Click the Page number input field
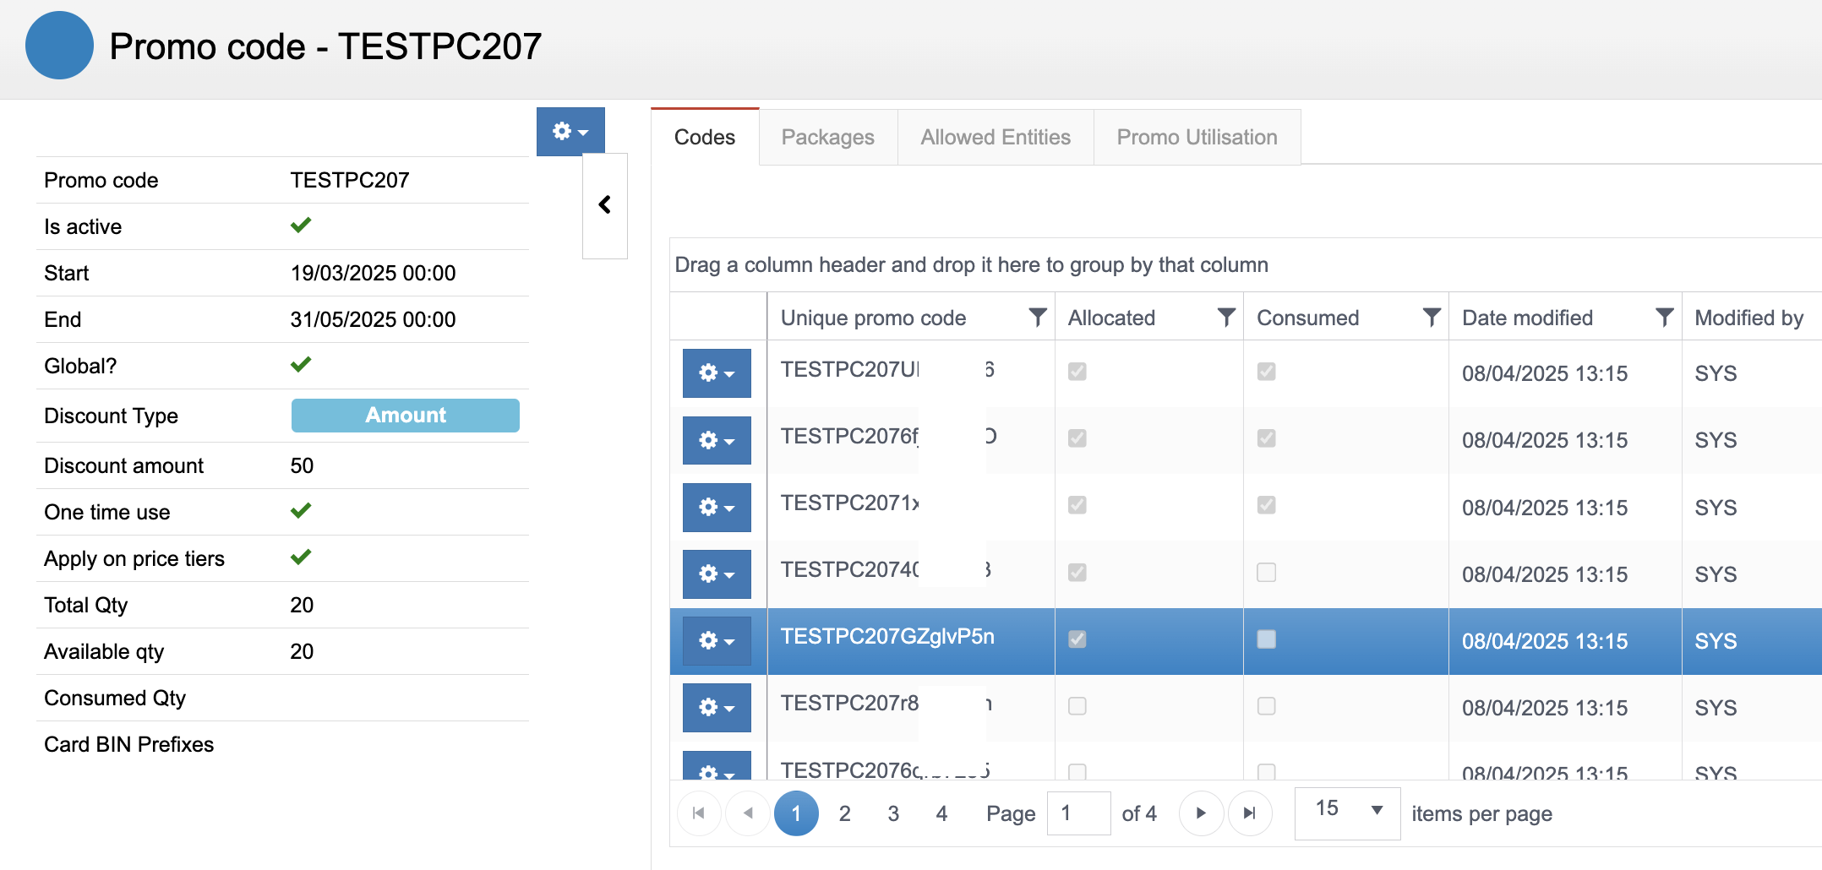This screenshot has width=1822, height=870. [1078, 813]
